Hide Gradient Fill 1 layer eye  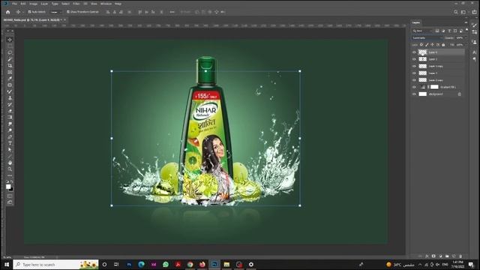pos(414,87)
